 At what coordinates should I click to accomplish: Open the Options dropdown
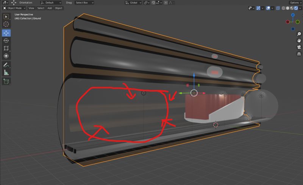(295, 3)
